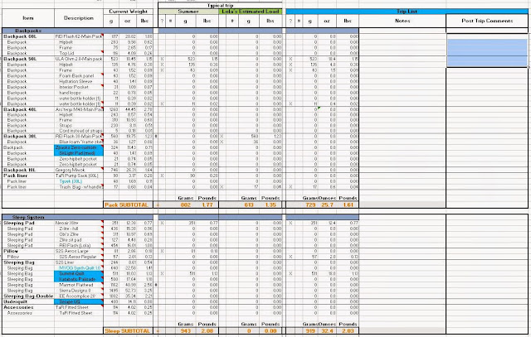531x337 pixels.
Task: Click the Z-lite - full cell
Action: coord(79,229)
